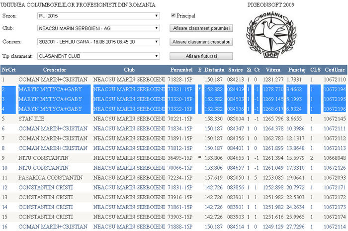Expand the Club dropdown list
This screenshot has height=231, width=348.
[x=98, y=29]
